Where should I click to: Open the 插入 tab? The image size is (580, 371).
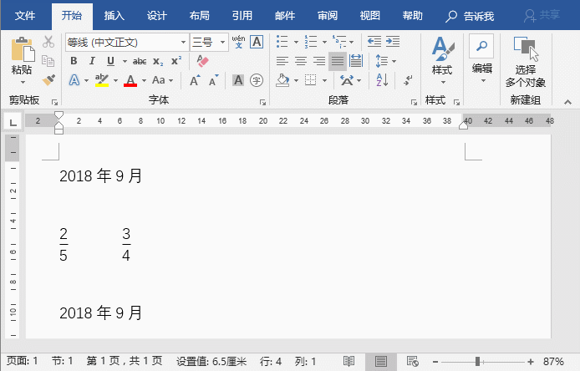click(114, 16)
